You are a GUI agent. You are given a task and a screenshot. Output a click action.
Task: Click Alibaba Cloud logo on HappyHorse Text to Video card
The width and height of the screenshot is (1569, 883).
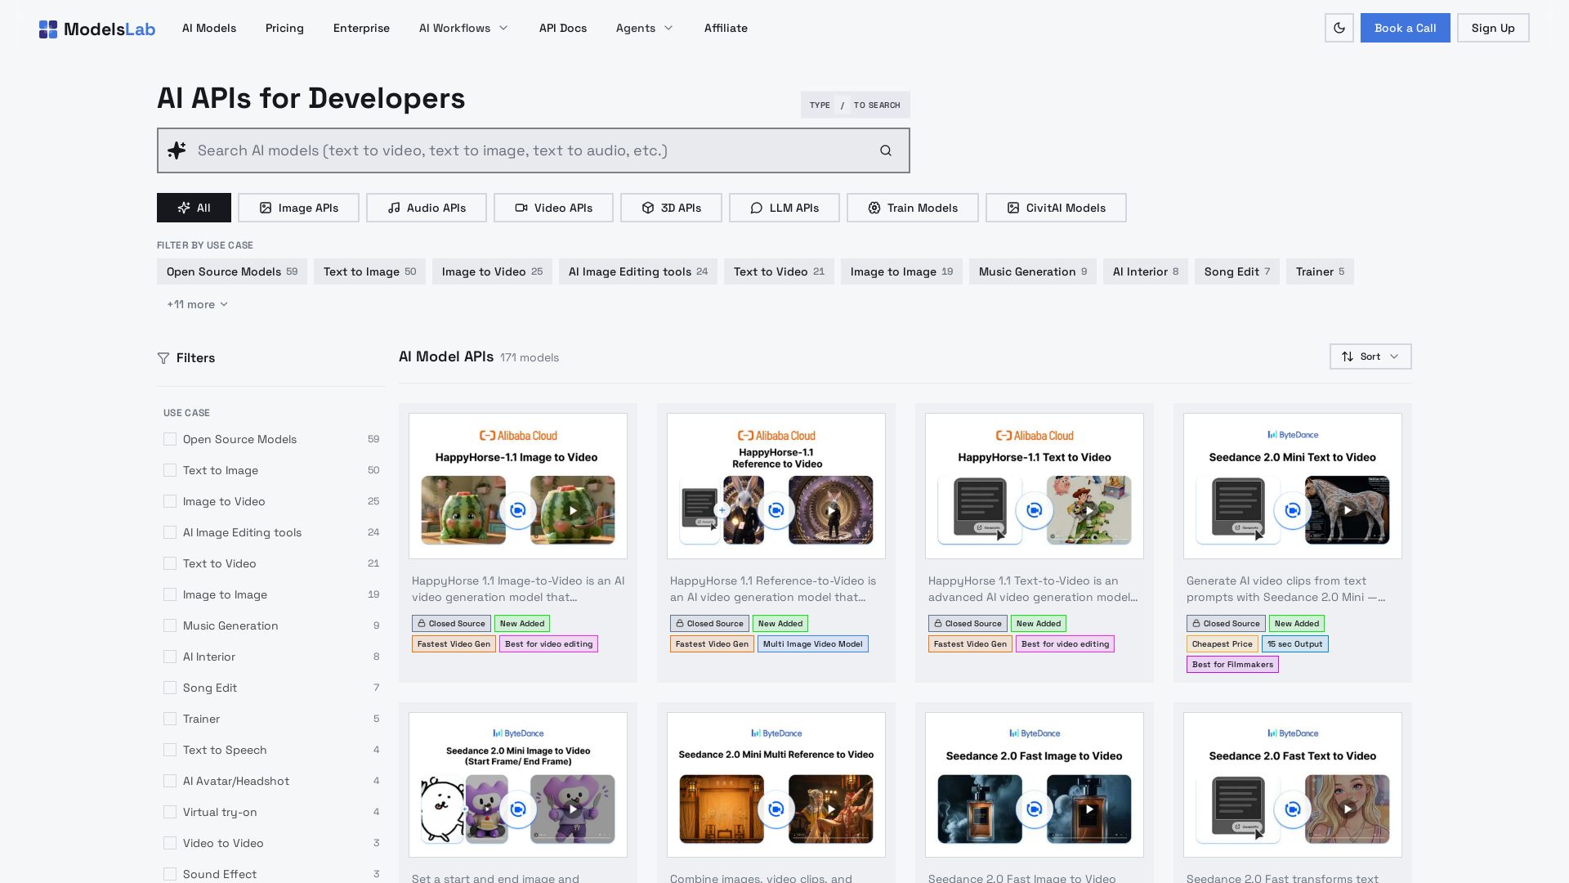pos(1035,436)
